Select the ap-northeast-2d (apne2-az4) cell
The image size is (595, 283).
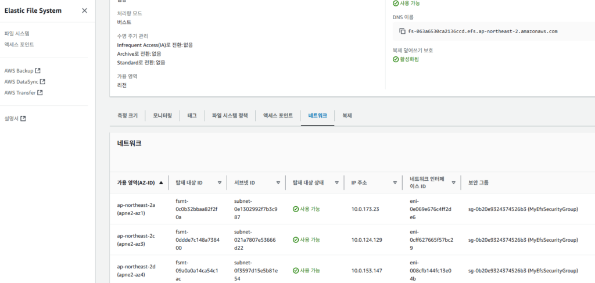pos(136,270)
